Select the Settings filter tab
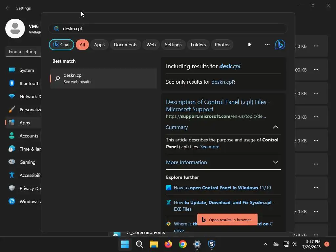This screenshot has width=336, height=252. coord(173,45)
